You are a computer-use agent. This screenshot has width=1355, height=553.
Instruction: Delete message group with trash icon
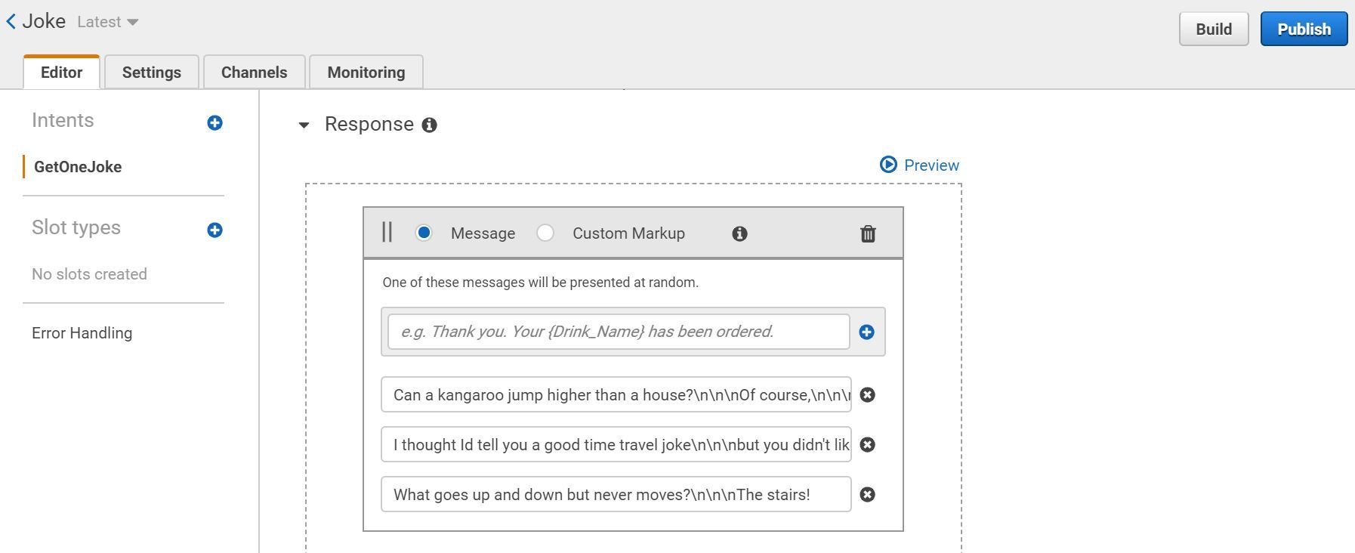868,233
